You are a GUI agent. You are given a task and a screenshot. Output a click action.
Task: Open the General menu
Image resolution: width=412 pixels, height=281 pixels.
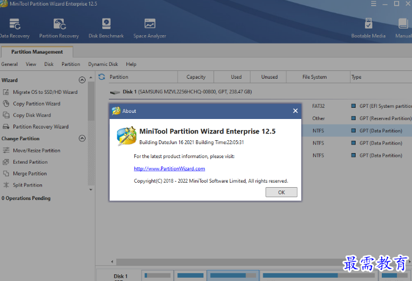pos(10,64)
